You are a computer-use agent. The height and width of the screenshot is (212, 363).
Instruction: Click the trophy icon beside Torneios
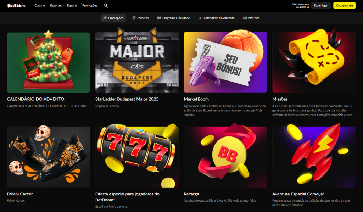point(134,18)
